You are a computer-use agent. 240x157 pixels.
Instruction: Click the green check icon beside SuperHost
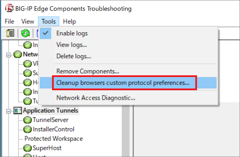tap(27, 148)
